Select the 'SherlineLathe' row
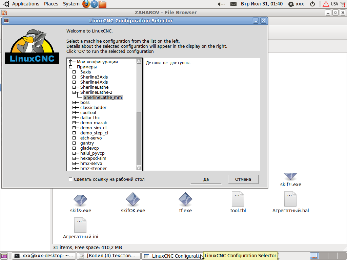 [94, 87]
